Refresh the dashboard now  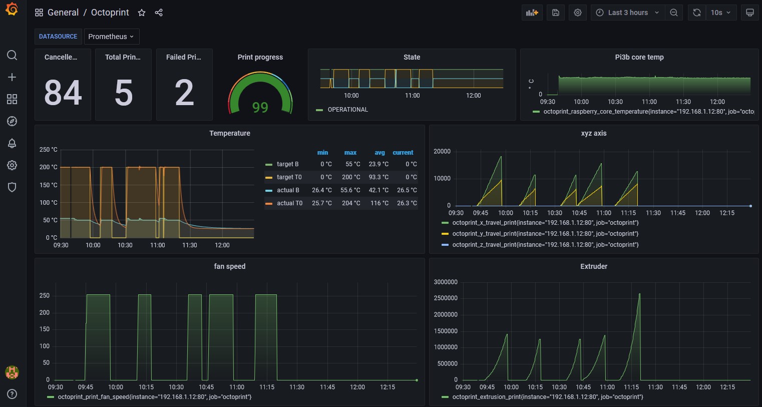[x=697, y=13]
